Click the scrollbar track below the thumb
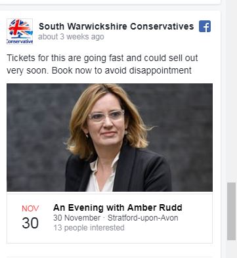The width and height of the screenshot is (237, 258). click(x=231, y=249)
